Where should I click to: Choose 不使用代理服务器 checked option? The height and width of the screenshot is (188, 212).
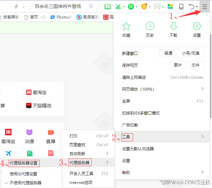pyautogui.click(x=31, y=183)
